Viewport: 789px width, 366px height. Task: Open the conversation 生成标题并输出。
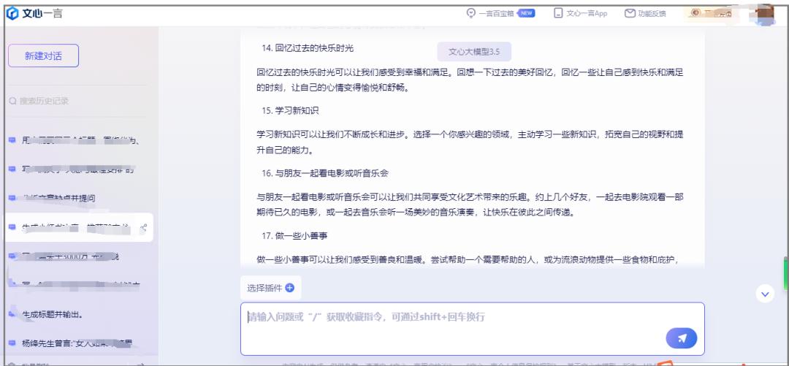pos(53,314)
